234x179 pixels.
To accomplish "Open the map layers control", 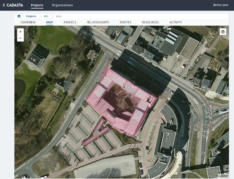I will click(x=223, y=32).
